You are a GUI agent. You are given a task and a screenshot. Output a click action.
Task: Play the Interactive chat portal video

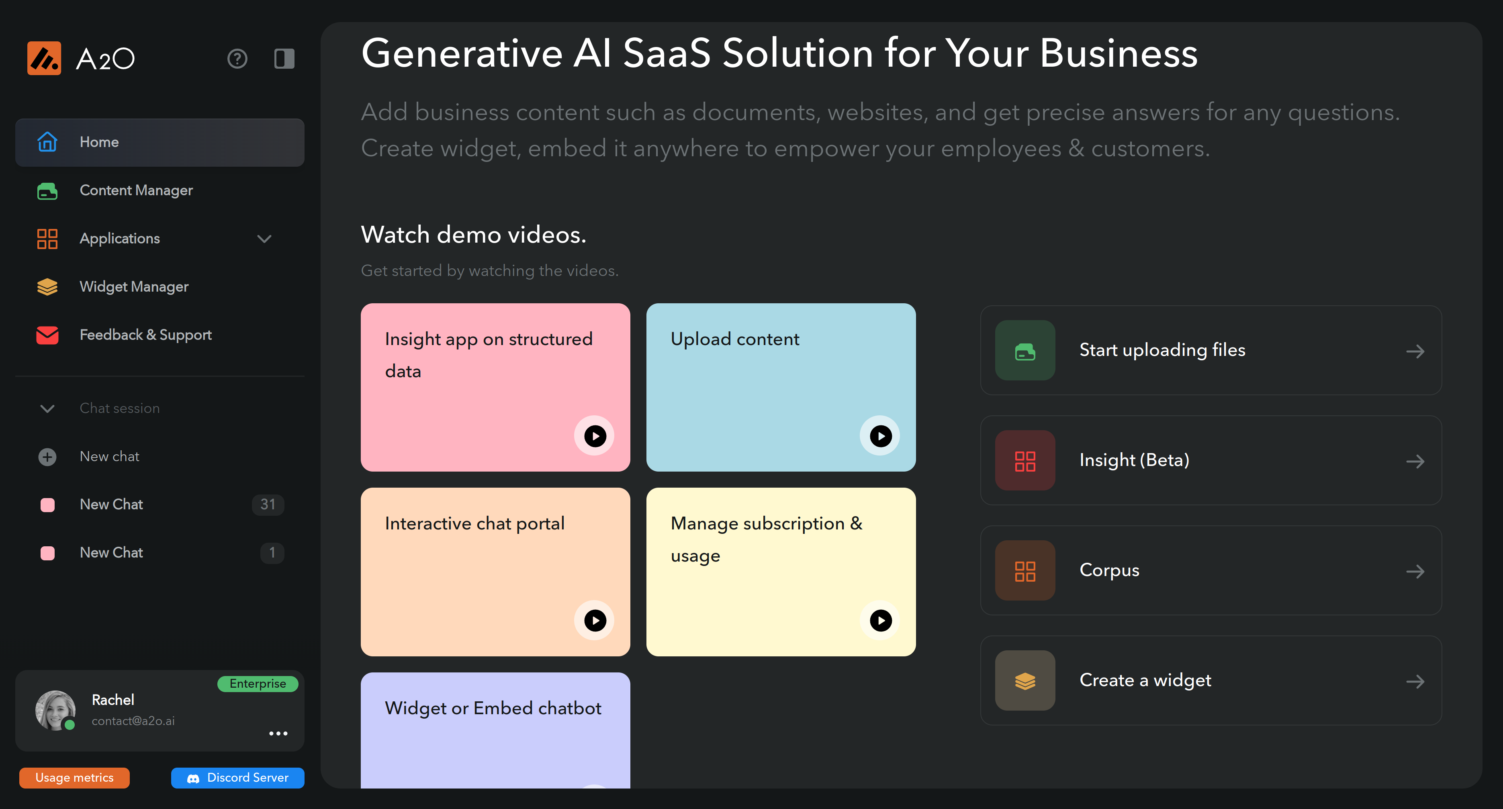click(x=595, y=620)
